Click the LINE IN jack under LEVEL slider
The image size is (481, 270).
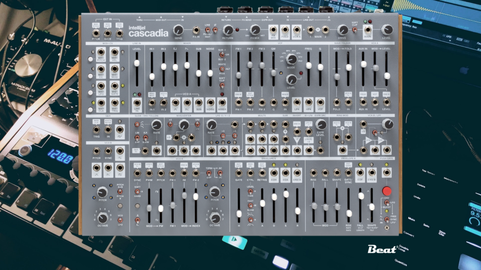pos(137,103)
